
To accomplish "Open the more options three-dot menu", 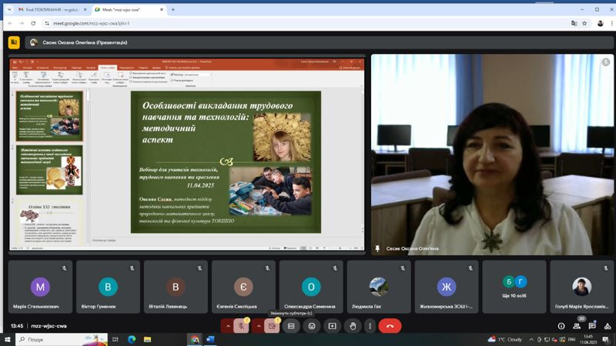I will (370, 326).
